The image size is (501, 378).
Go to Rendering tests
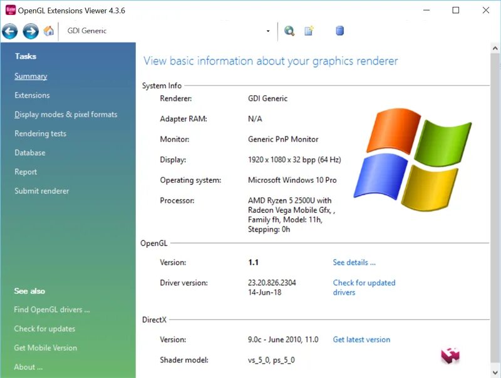tap(40, 133)
